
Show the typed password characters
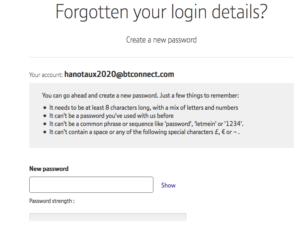click(168, 185)
